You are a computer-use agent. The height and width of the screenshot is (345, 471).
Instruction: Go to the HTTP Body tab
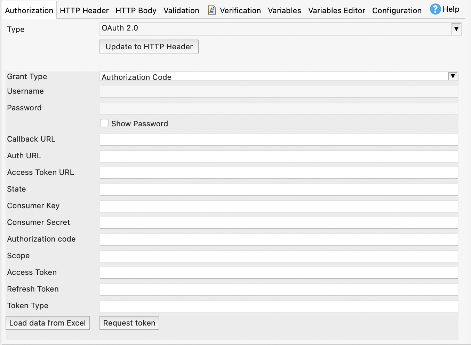pos(136,10)
